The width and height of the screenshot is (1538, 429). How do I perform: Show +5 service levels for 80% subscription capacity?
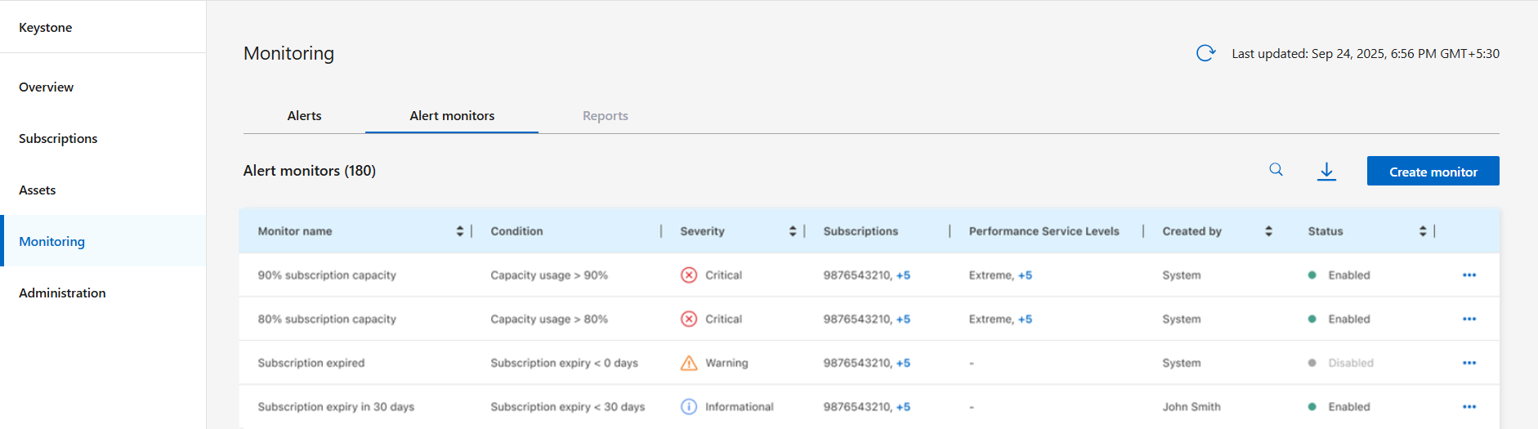coord(1025,320)
